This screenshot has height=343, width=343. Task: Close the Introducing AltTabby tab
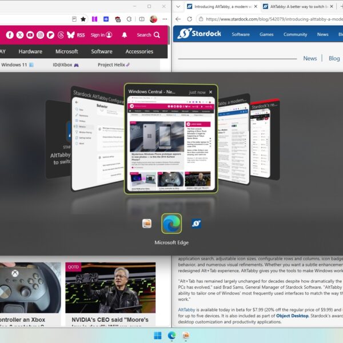click(256, 6)
